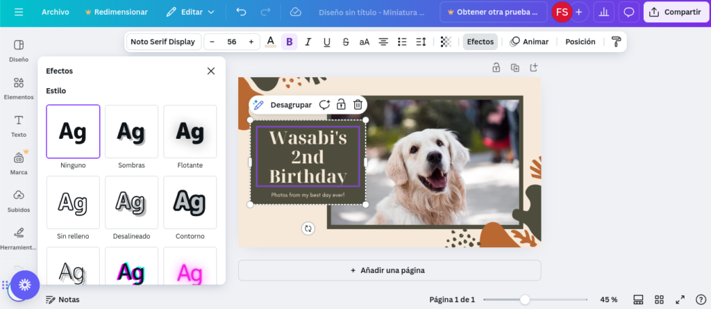Open the Canva assistant sparkle button

tap(25, 285)
